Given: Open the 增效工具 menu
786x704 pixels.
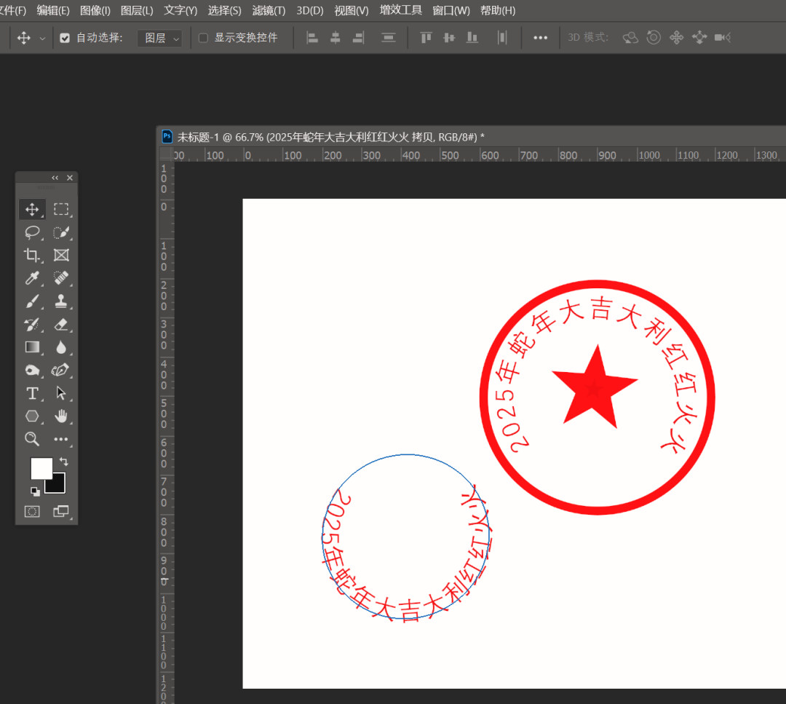Looking at the screenshot, I should point(400,10).
